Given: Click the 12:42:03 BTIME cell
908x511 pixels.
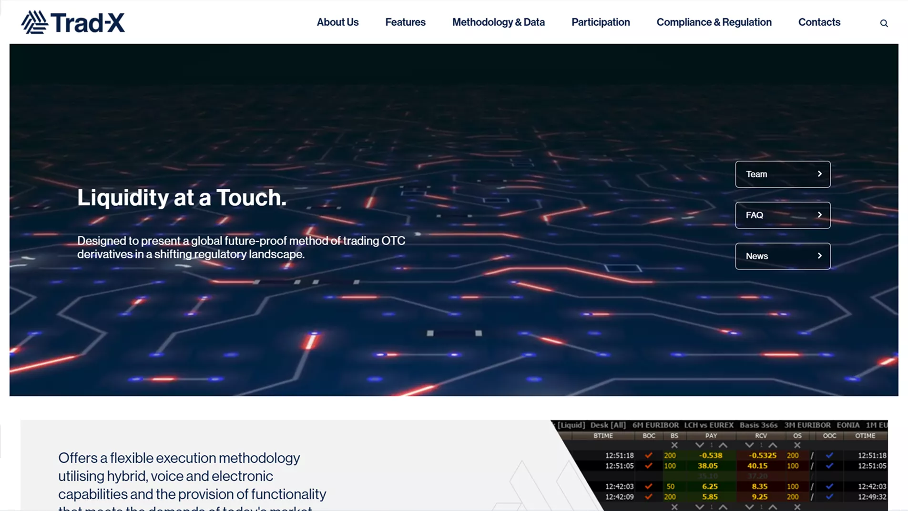Looking at the screenshot, I should click(619, 486).
